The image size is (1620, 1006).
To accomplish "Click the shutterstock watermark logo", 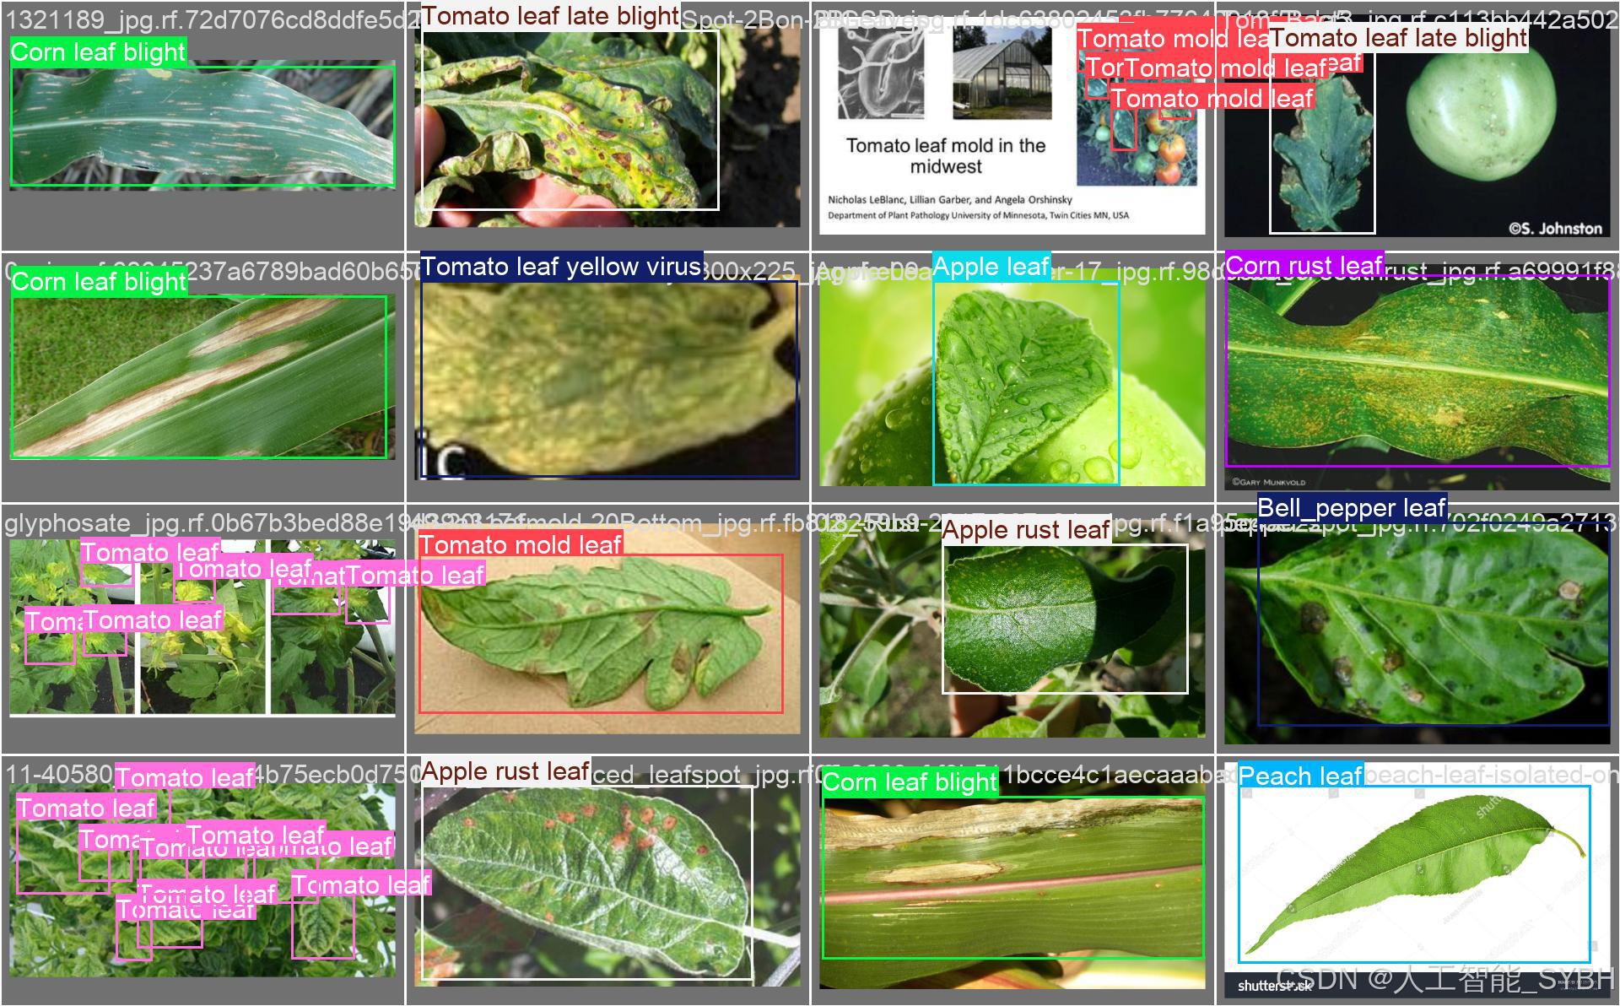I will (x=1262, y=986).
